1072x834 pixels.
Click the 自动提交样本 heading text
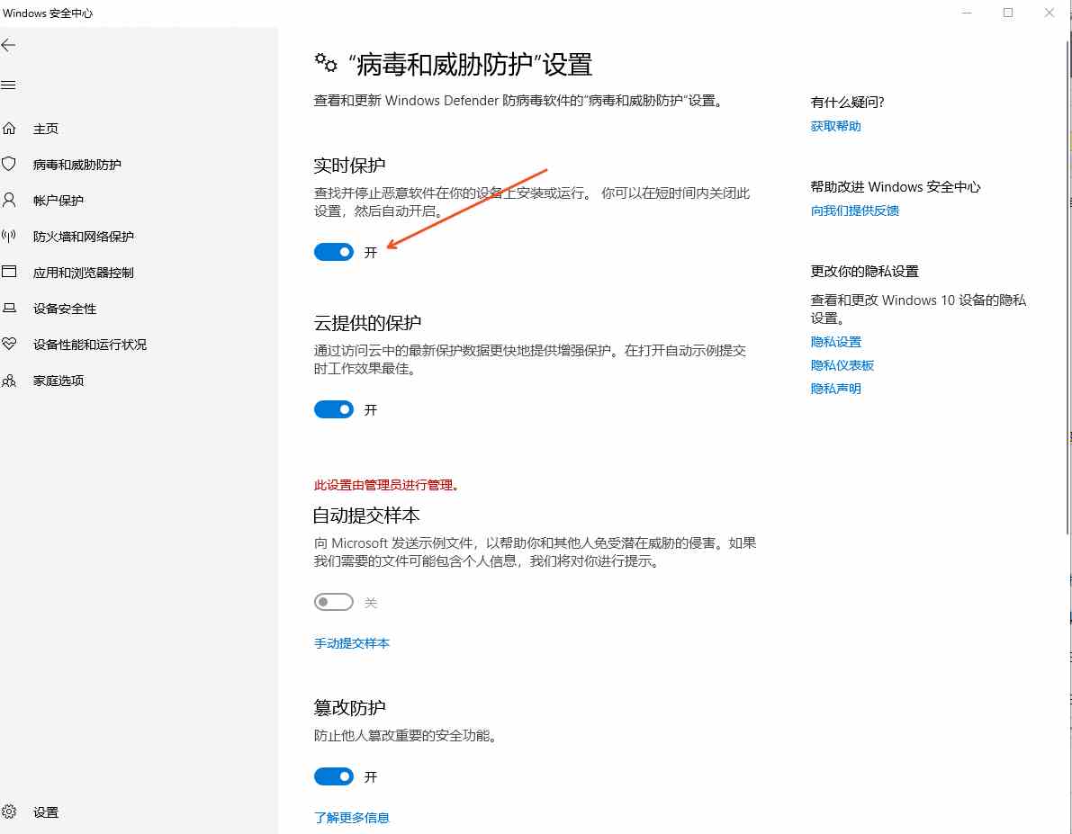(365, 516)
